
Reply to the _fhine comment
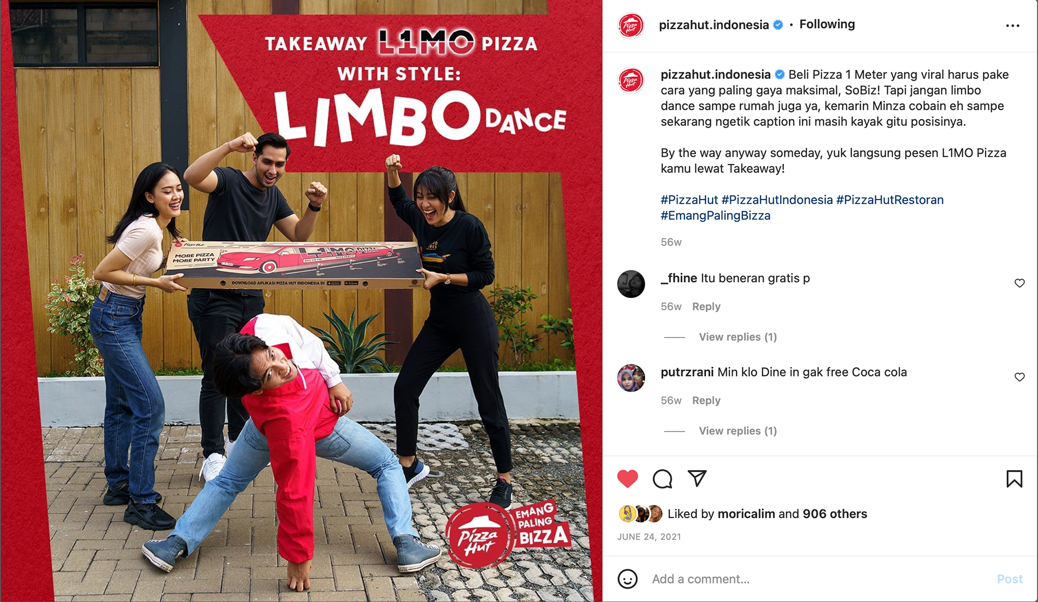pyautogui.click(x=706, y=307)
